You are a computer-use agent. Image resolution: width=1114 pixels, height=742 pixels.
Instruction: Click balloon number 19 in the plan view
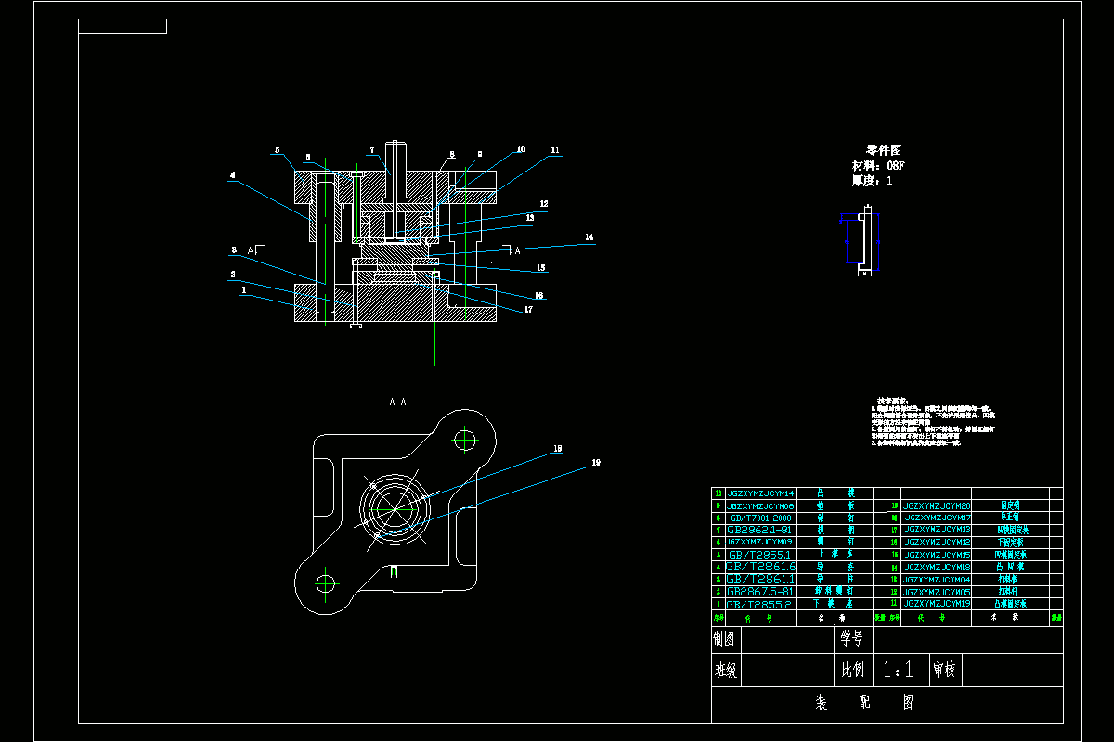595,461
